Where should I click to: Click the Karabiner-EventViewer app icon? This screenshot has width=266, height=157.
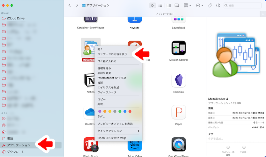pyautogui.click(x=91, y=20)
